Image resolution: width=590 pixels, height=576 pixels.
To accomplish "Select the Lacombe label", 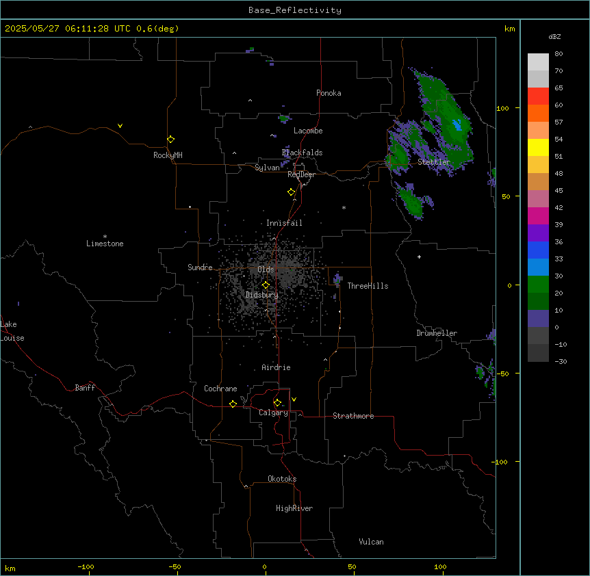I will pos(308,131).
